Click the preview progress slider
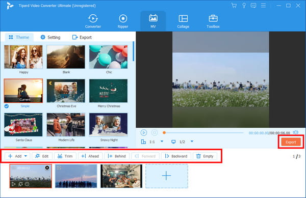This screenshot has width=306, height=198. point(203,133)
